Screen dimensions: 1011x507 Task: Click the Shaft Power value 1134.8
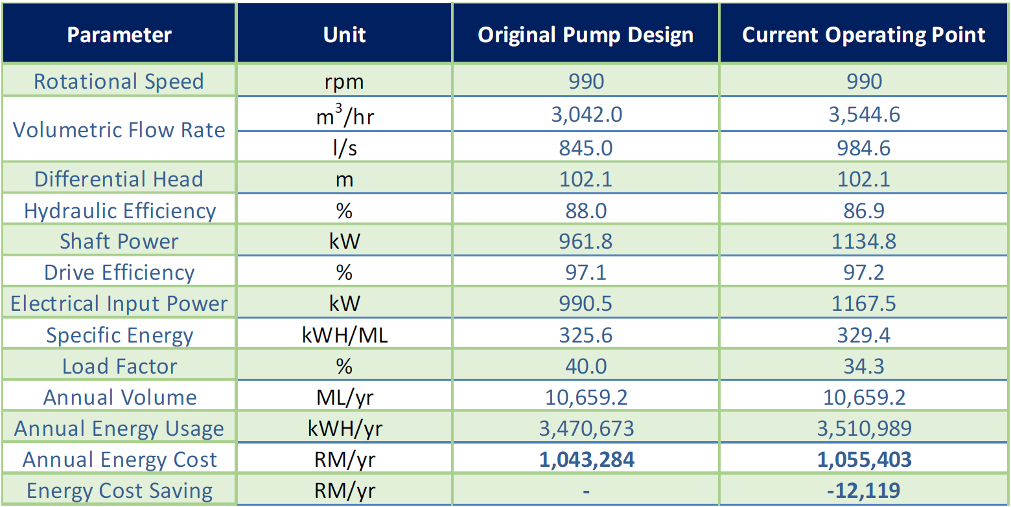[x=864, y=242]
